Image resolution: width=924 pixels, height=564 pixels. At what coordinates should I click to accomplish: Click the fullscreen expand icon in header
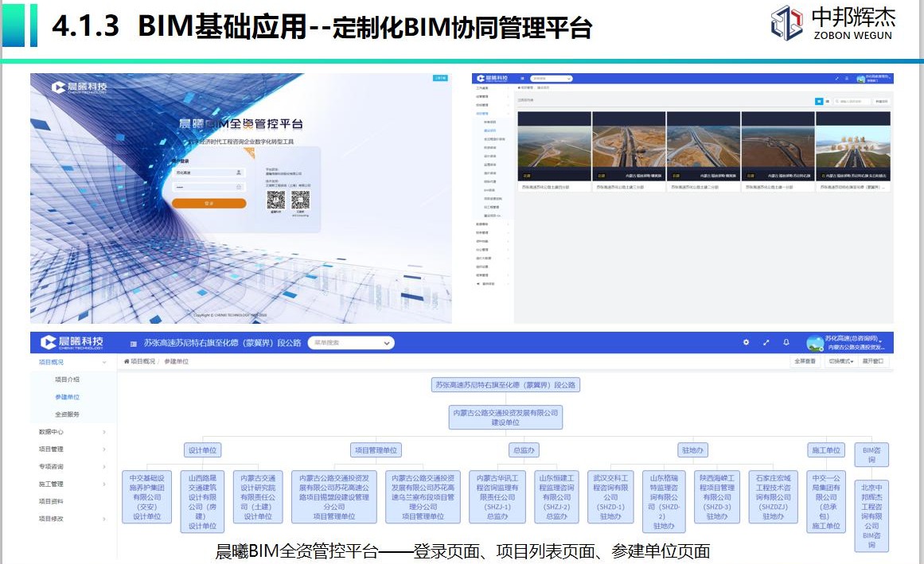point(766,342)
